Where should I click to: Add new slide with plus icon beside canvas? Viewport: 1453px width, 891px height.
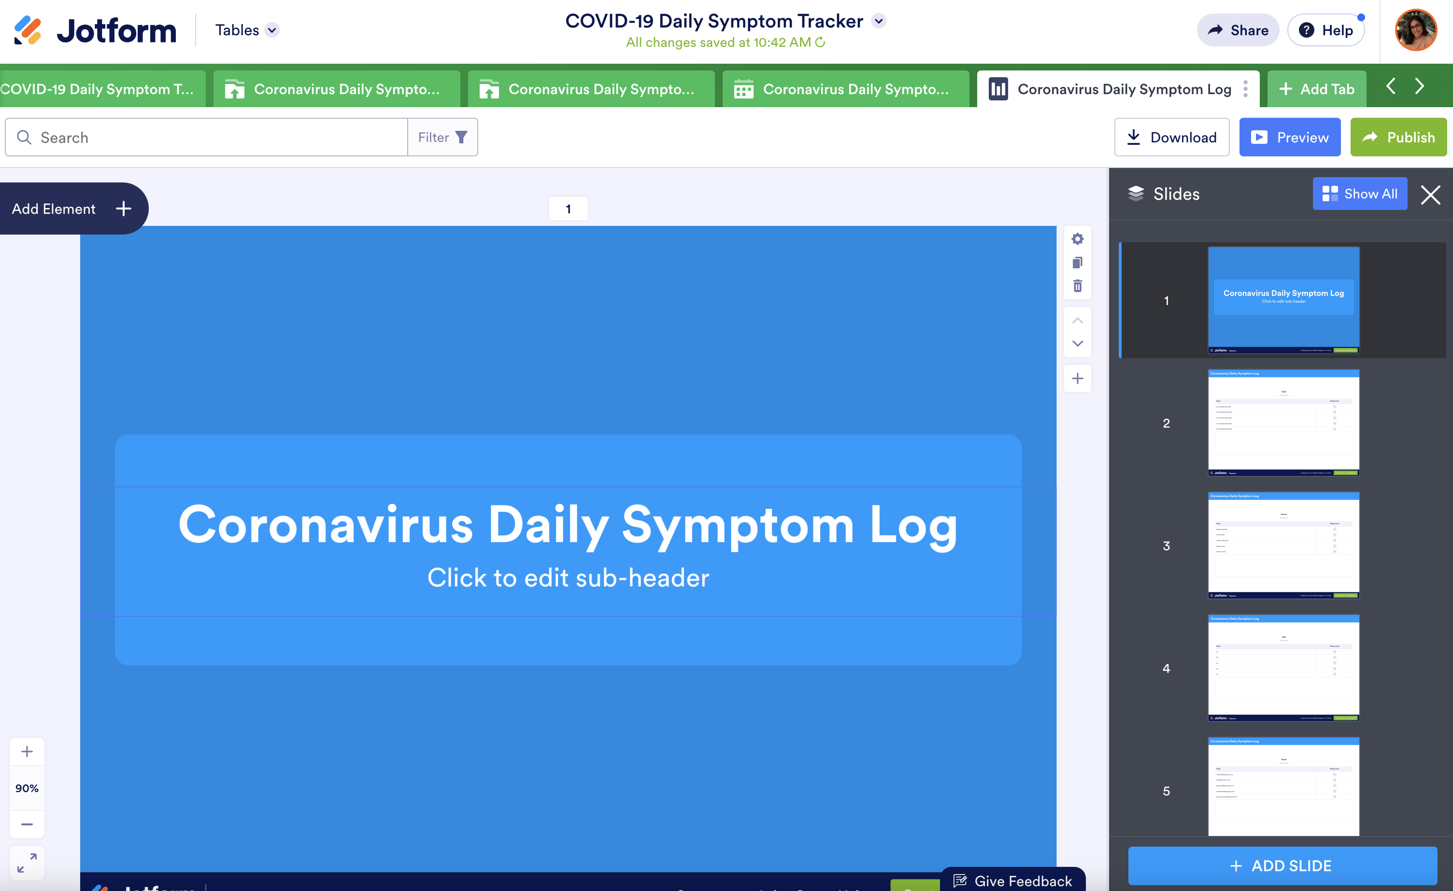tap(1077, 378)
